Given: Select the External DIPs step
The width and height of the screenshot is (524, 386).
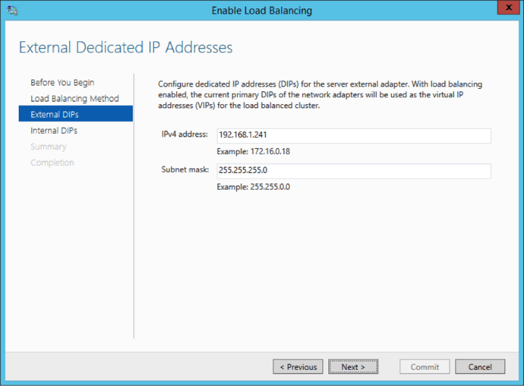Looking at the screenshot, I should pos(54,115).
